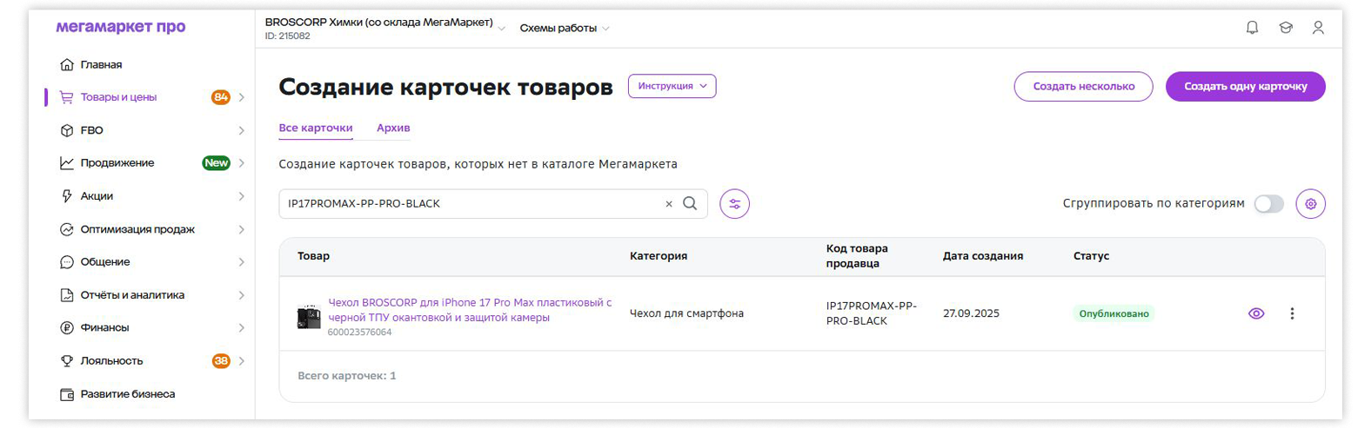Click the date 27.09.2025 cell
The image size is (1371, 428).
[971, 313]
